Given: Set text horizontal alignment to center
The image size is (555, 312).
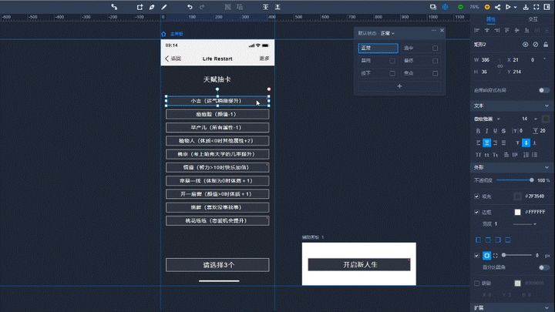Looking at the screenshot, I should point(487,143).
